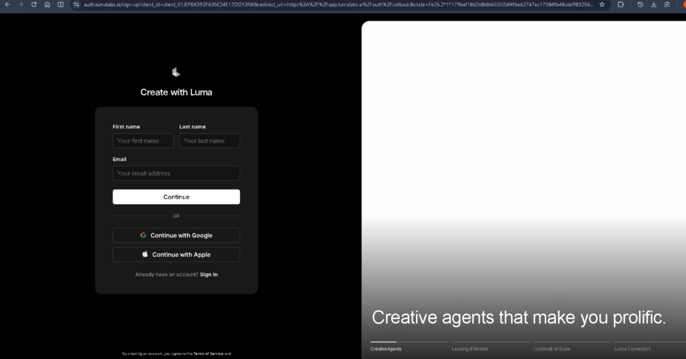Open browser history clock icon

pos(640,5)
